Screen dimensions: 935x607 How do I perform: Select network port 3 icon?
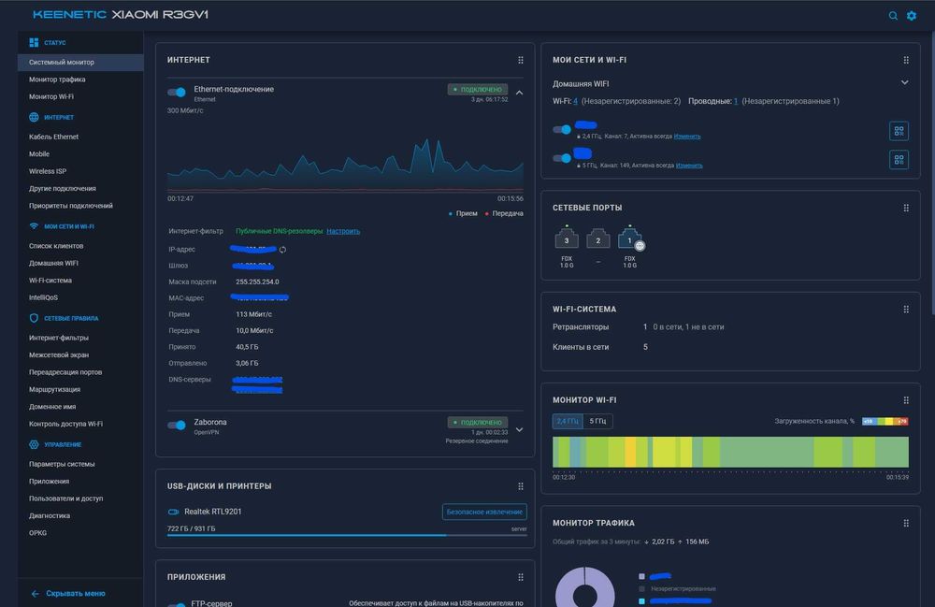point(567,238)
